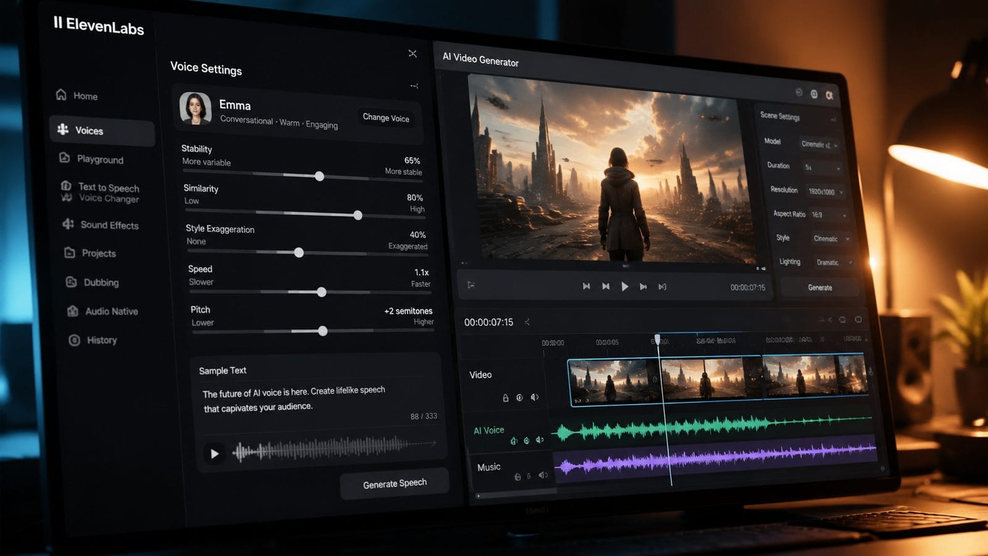Click the ElevenLabs logo
The width and height of the screenshot is (988, 556).
[x=99, y=25]
